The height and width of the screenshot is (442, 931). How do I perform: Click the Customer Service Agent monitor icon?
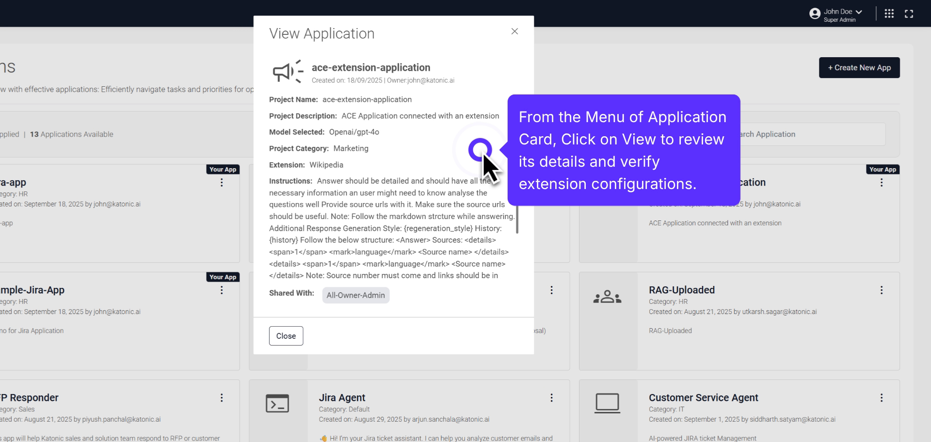608,403
